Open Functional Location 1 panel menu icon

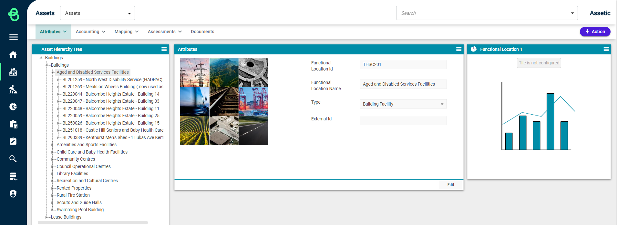606,49
